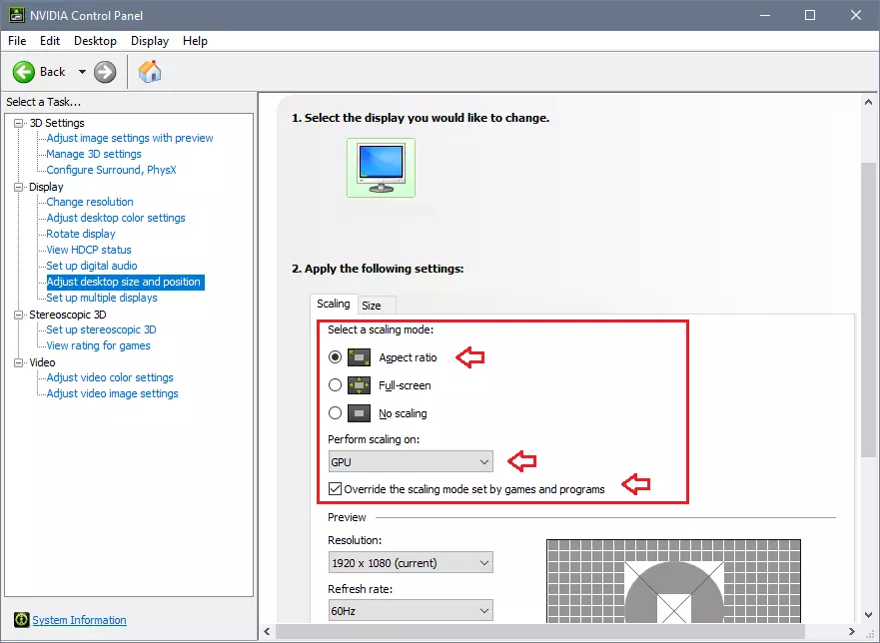
Task: Open Adjust image settings with preview
Action: (130, 138)
